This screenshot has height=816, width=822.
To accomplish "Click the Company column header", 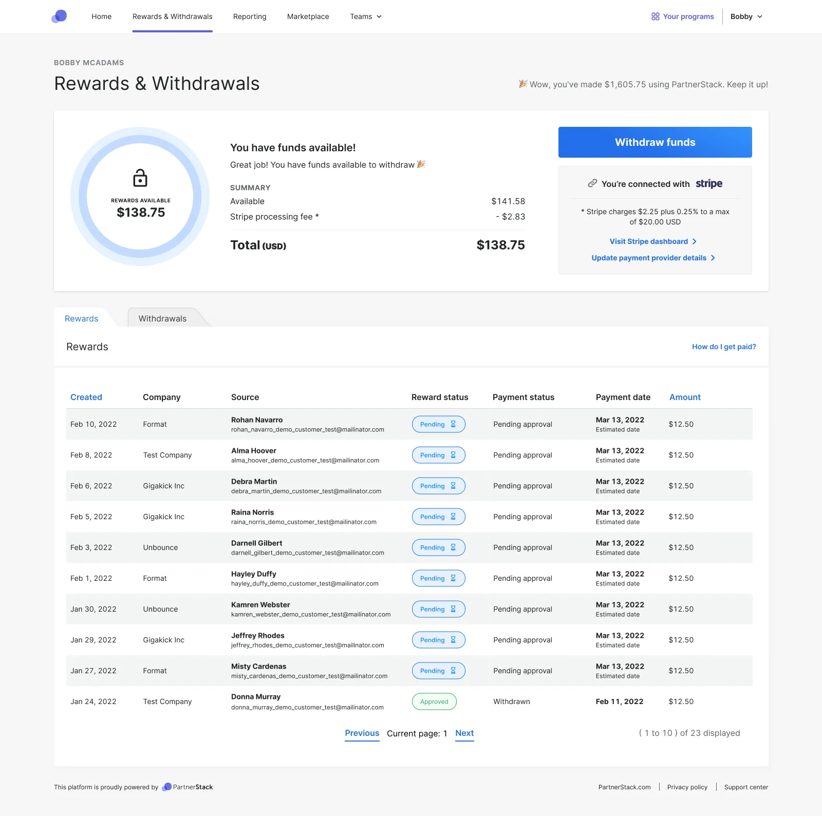I will coord(162,397).
